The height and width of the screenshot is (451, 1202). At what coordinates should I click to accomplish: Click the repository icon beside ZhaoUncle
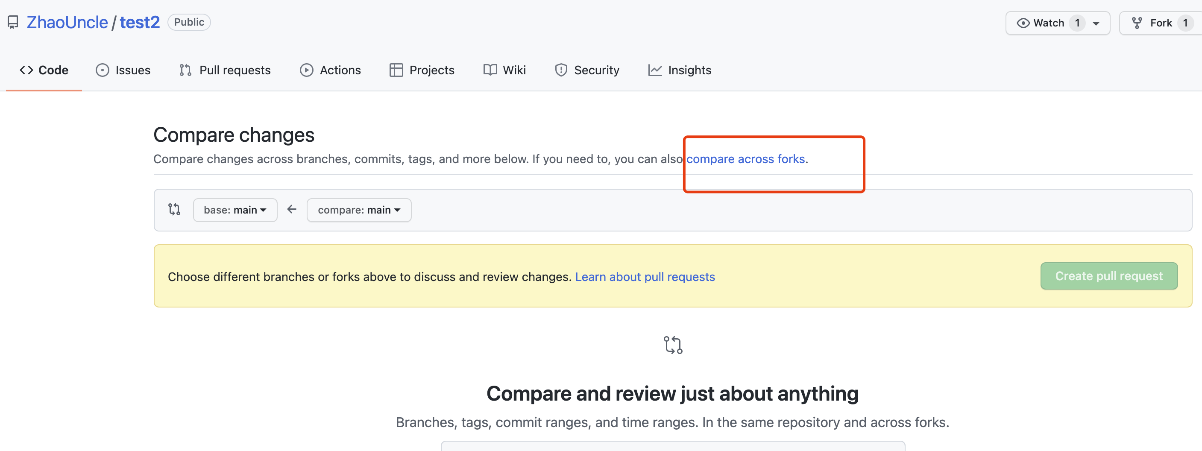[x=13, y=22]
